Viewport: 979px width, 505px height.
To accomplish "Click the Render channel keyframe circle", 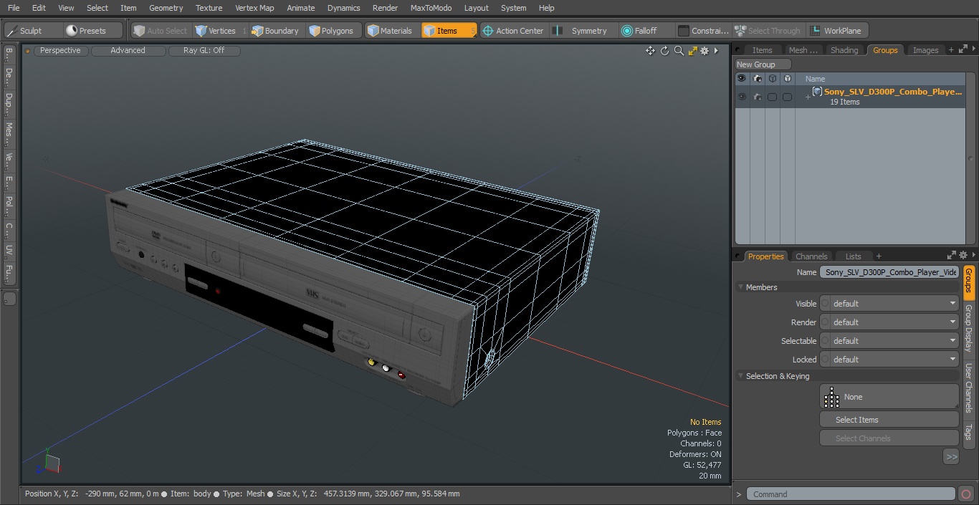I will (x=826, y=322).
